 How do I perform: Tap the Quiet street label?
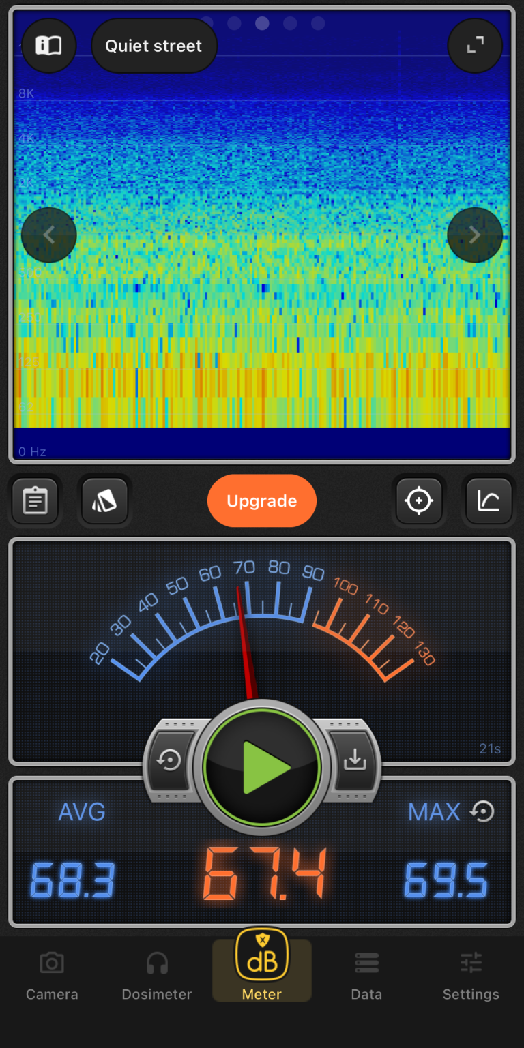click(x=154, y=46)
